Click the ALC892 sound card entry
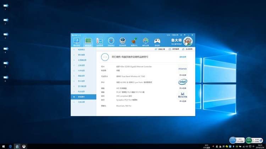The width and height of the screenshot is (266, 149). point(134,82)
